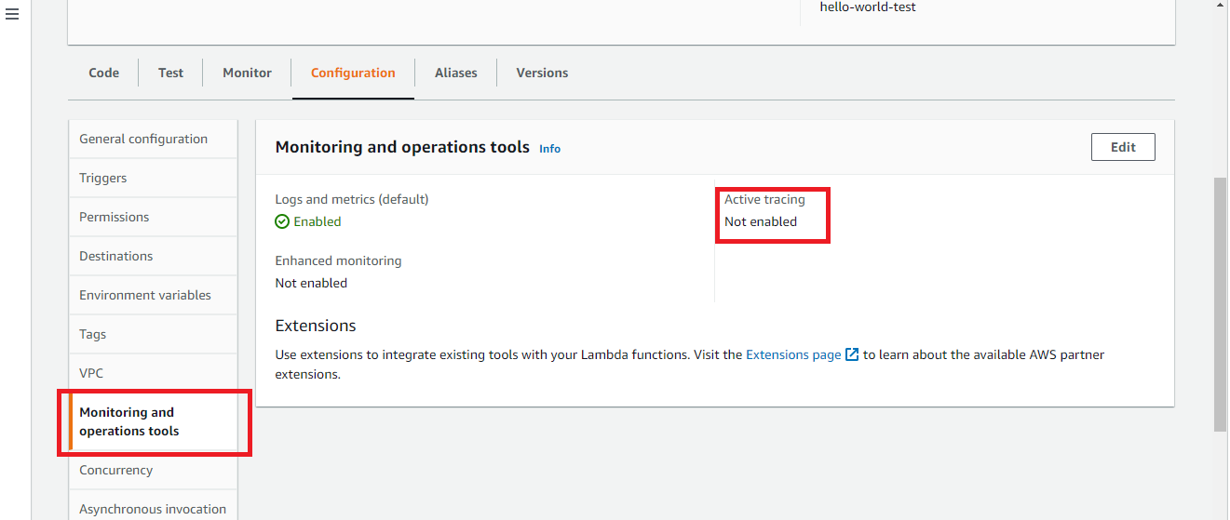Open the Versions tab

542,73
